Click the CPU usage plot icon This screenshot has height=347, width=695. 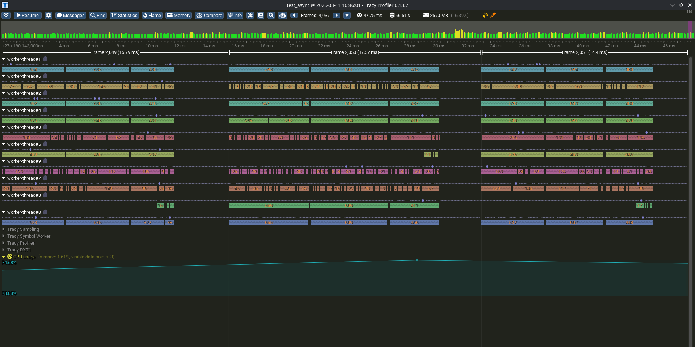tap(10, 257)
